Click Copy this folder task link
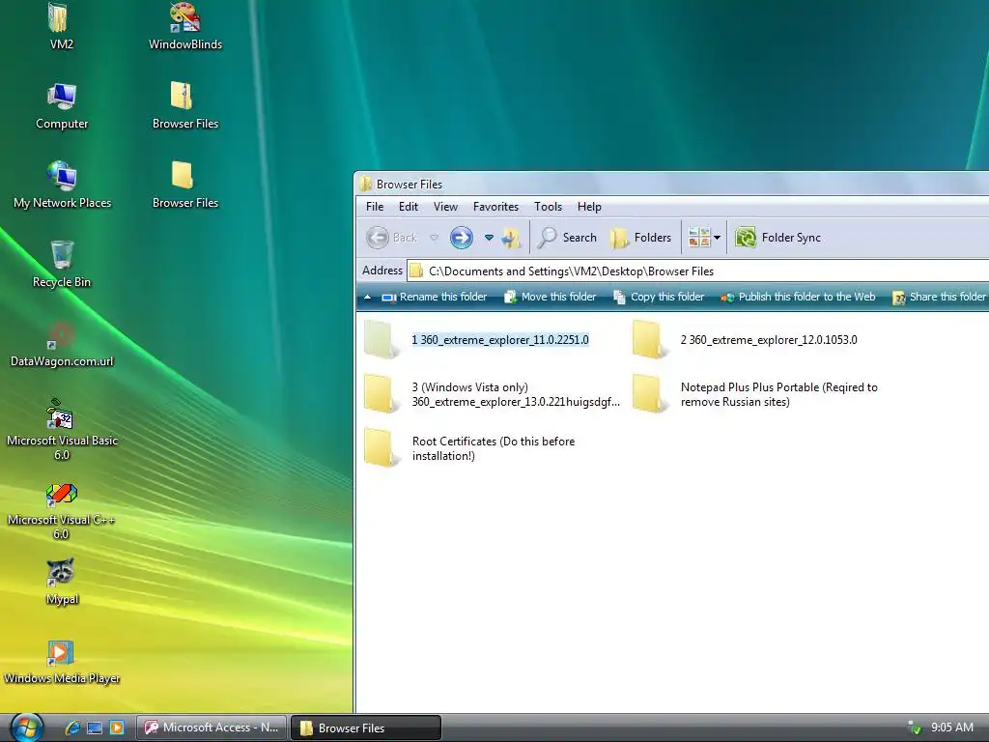The image size is (989, 742). [x=659, y=298]
